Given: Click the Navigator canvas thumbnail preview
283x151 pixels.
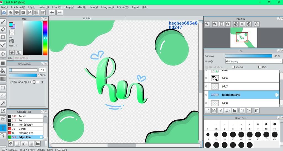Looking at the screenshot, I should click(x=244, y=38).
